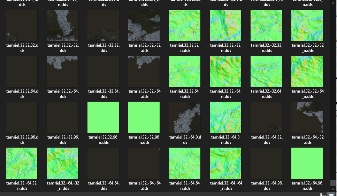This screenshot has width=337, height=196.
Task: Select the tamriel.32.32.-64.dds thumbnail
Action: pyautogui.click(x=62, y=71)
